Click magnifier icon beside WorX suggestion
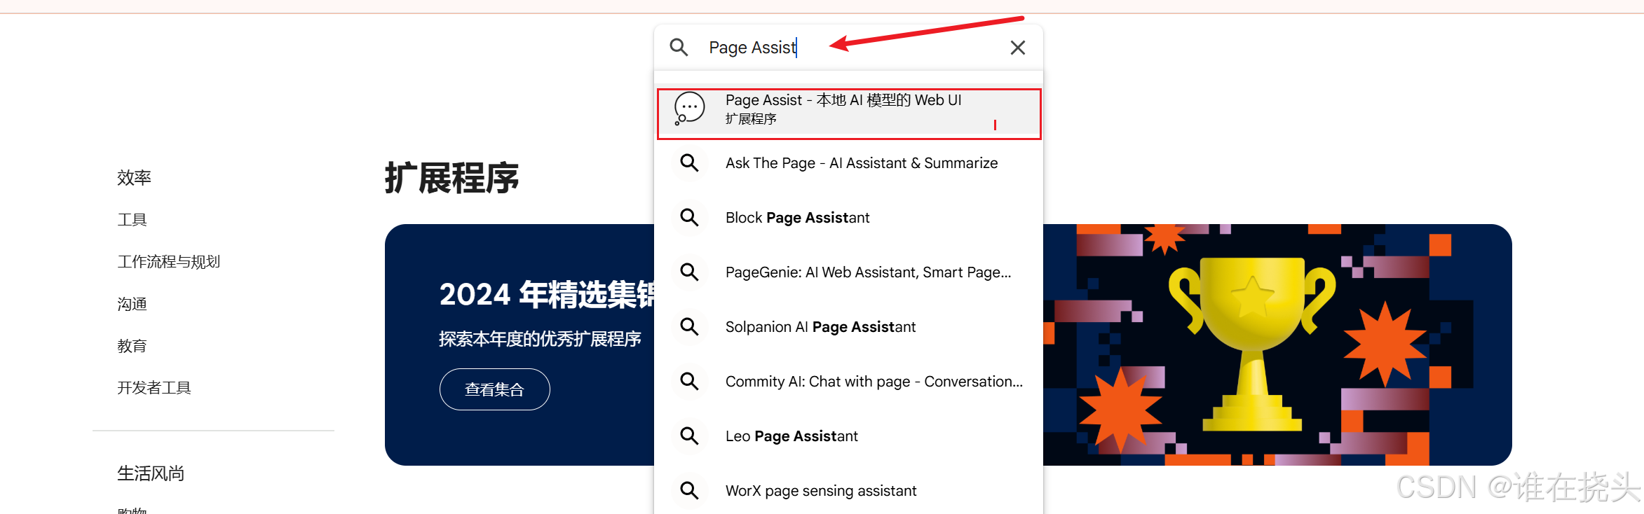This screenshot has height=514, width=1644. click(689, 491)
